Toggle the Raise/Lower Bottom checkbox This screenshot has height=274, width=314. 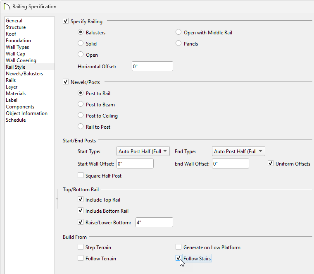[81, 222]
